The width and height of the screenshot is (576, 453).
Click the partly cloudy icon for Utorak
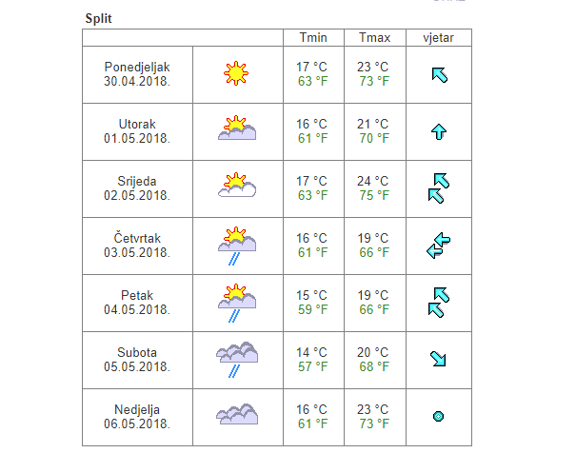click(x=237, y=128)
